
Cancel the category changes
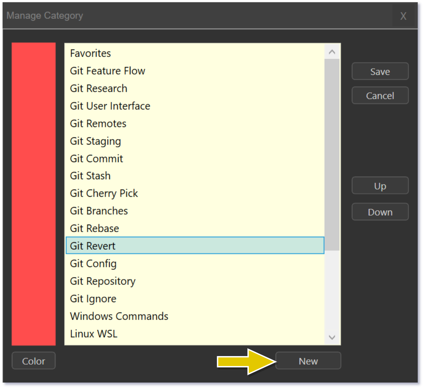click(x=380, y=95)
